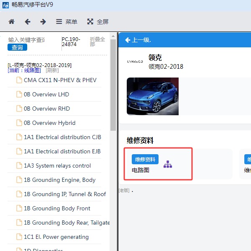Open 1A1 Electrical distribution EJB

pos(62,151)
